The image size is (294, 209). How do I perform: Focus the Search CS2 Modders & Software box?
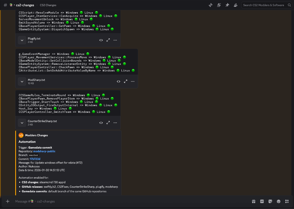(267, 5)
